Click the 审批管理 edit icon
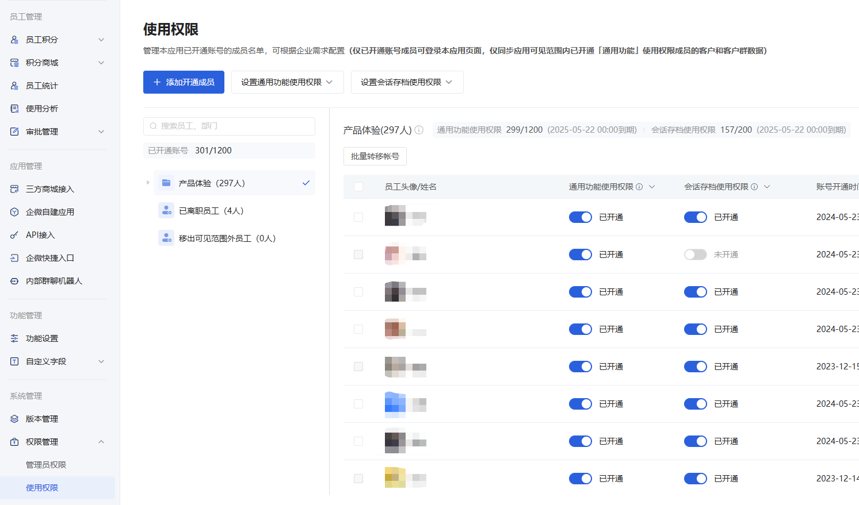Image resolution: width=859 pixels, height=505 pixels. click(x=14, y=132)
